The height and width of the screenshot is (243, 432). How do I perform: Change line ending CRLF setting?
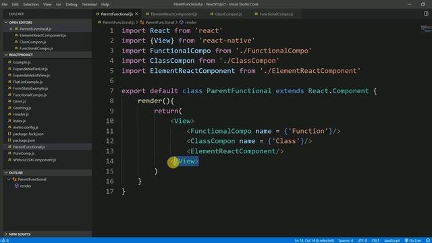[375, 240]
